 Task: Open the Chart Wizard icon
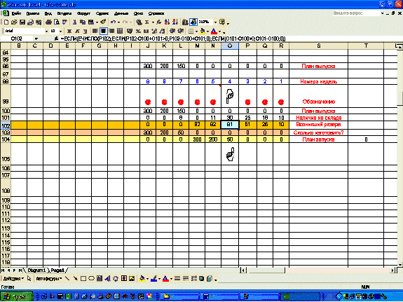185,22
